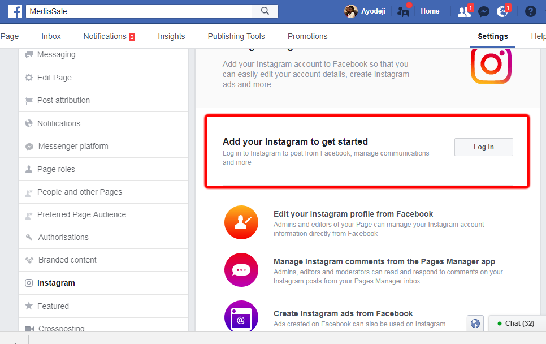546x344 pixels.
Task: Click the globe icon beside sidebar Notifications
Action: pyautogui.click(x=29, y=123)
